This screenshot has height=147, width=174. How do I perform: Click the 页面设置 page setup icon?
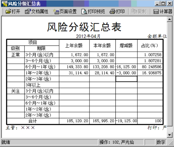[x=56, y=11]
